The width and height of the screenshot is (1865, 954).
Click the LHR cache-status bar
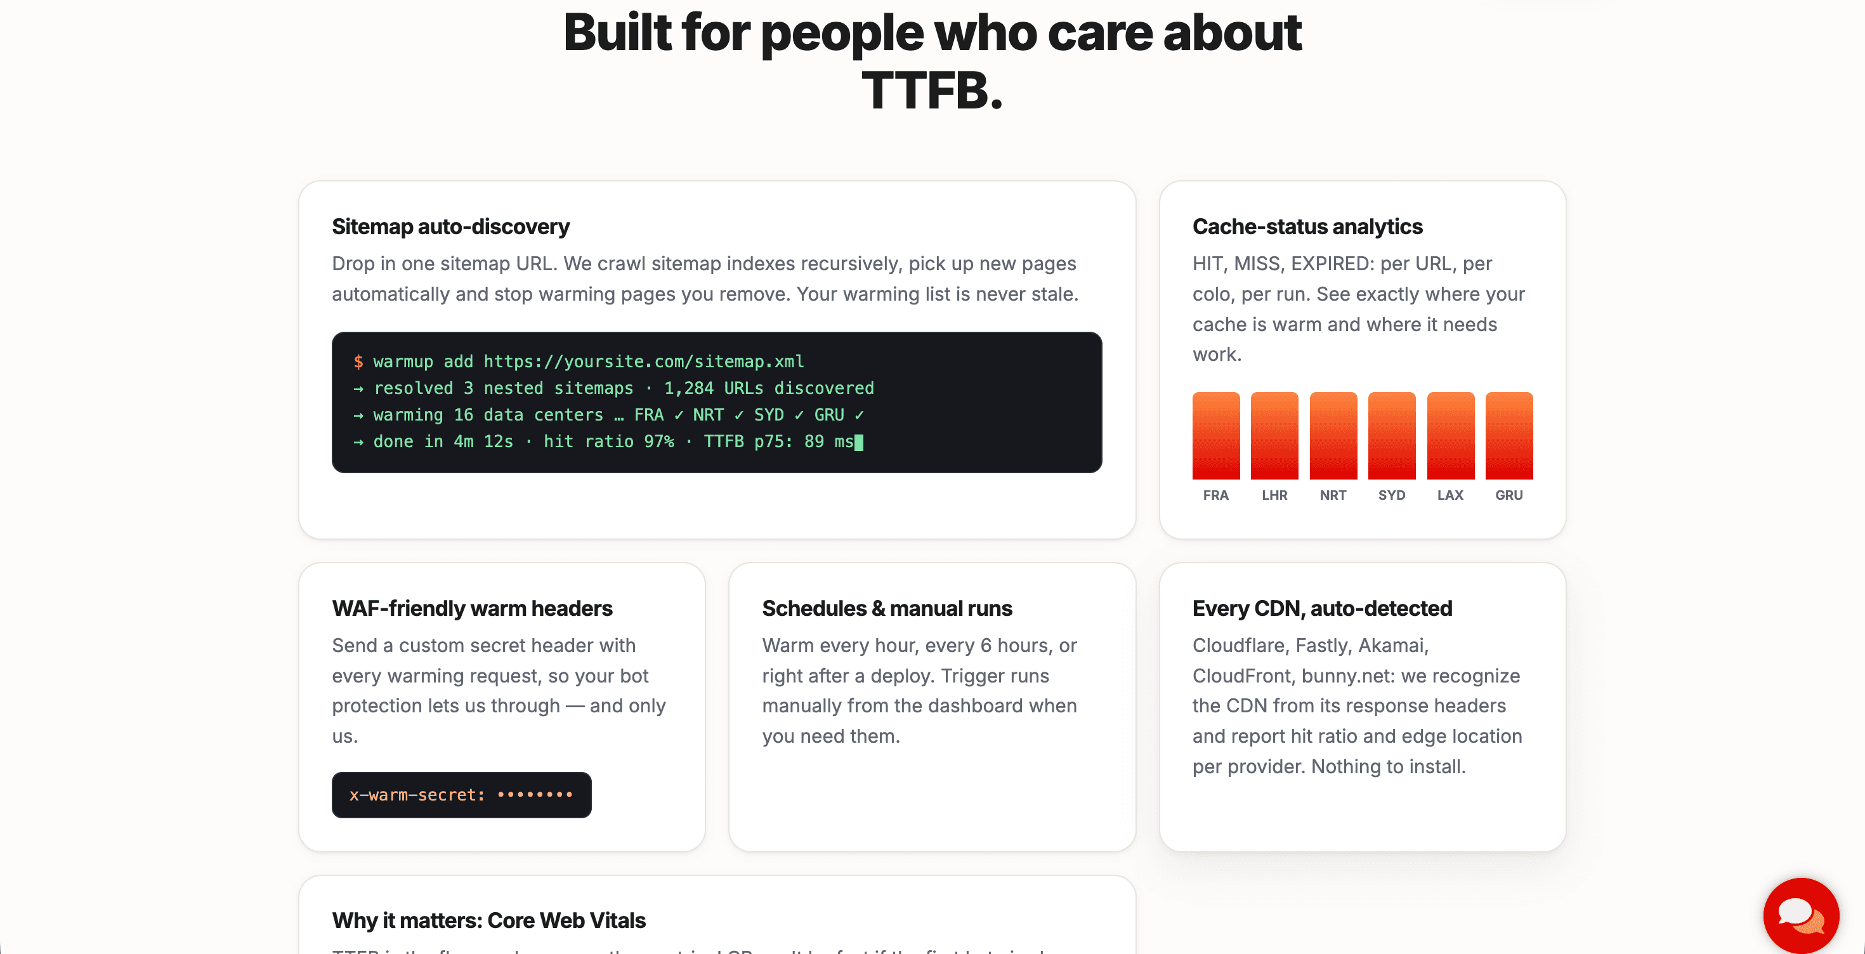(x=1274, y=436)
